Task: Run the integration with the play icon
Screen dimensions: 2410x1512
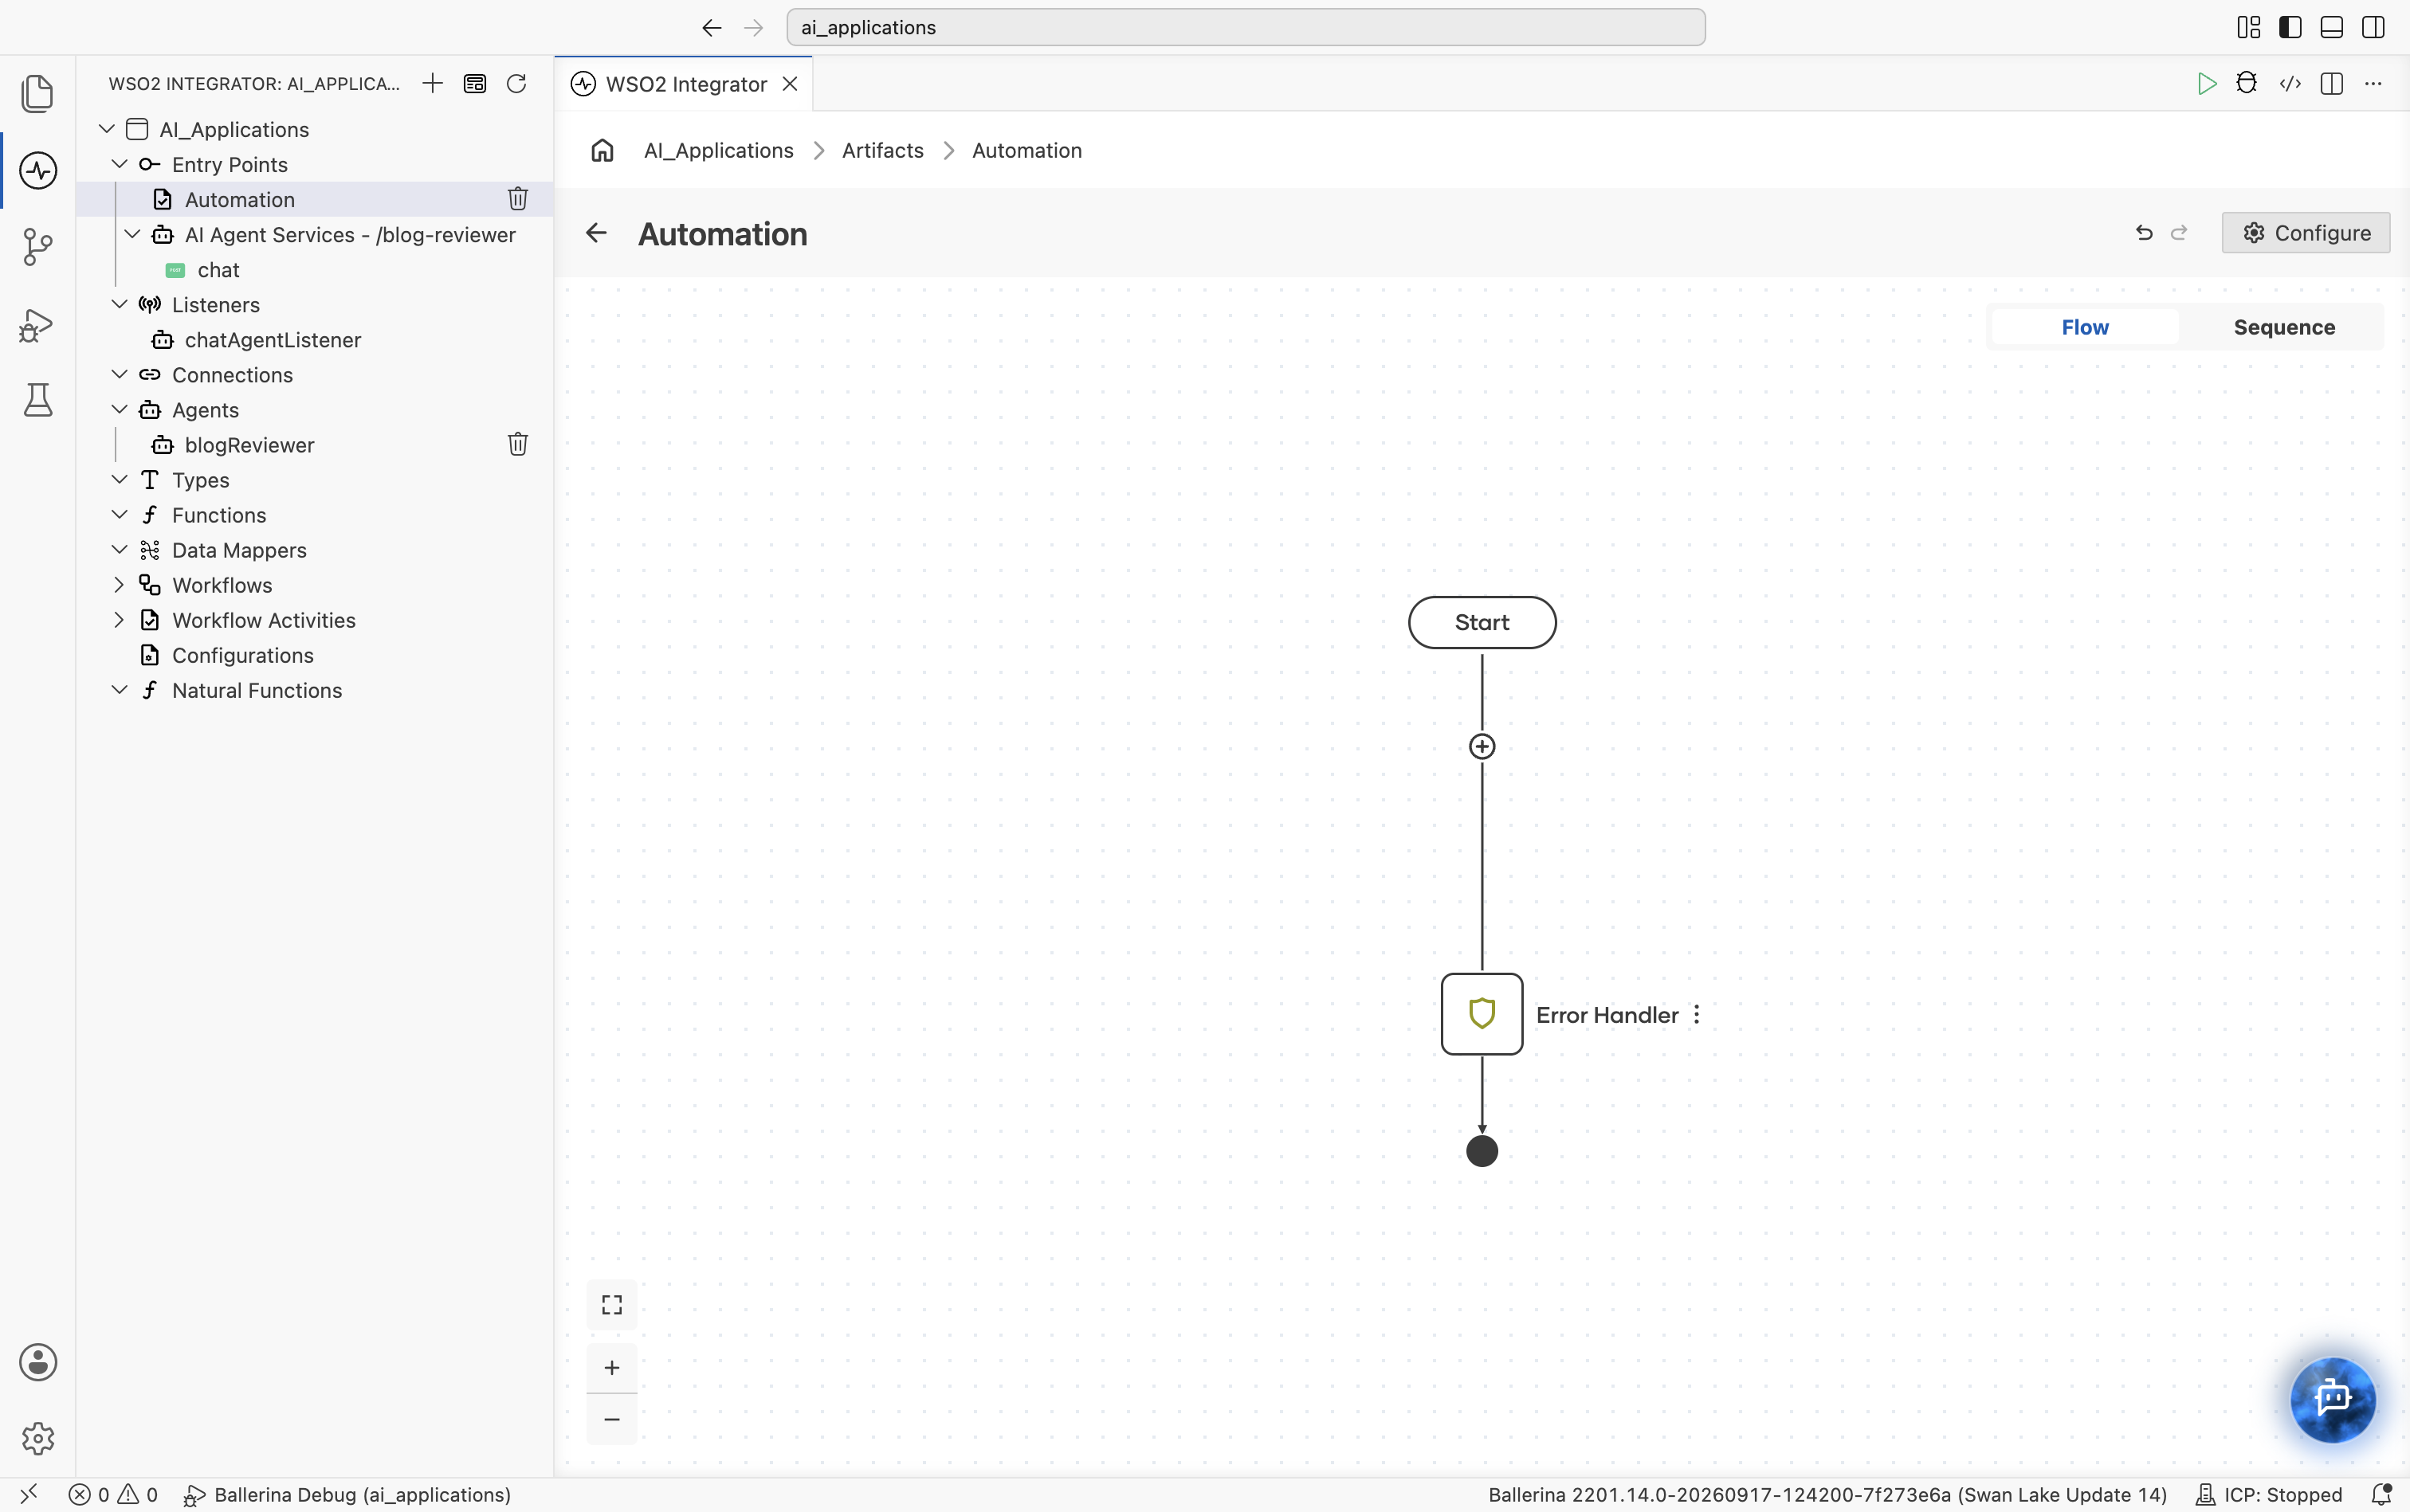Action: tap(2206, 83)
